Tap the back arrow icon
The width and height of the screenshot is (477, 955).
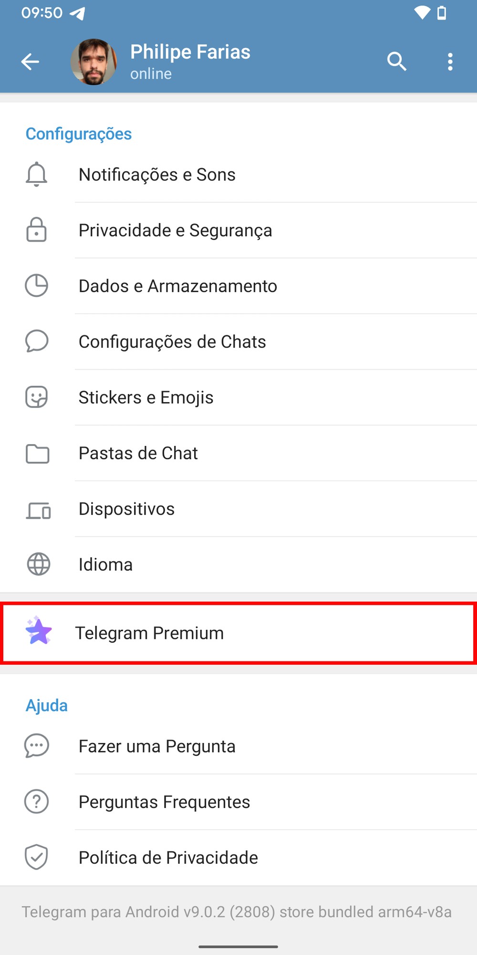[x=30, y=62]
